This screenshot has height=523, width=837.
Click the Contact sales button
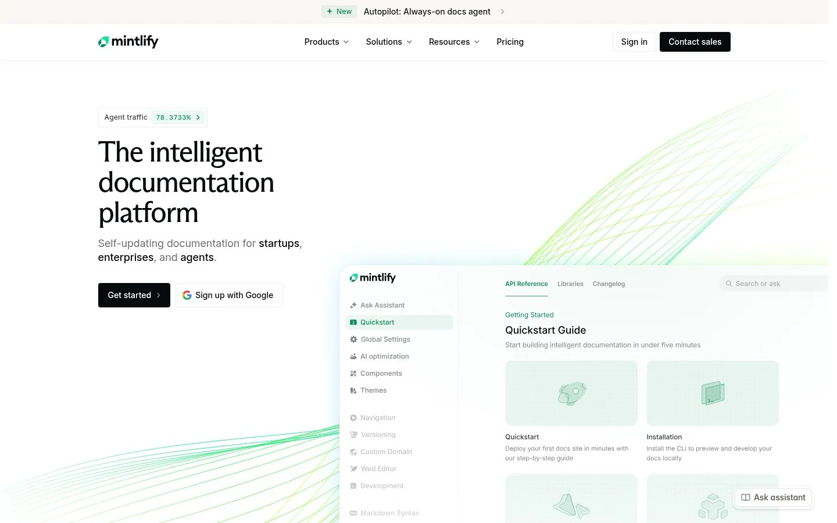(x=695, y=42)
